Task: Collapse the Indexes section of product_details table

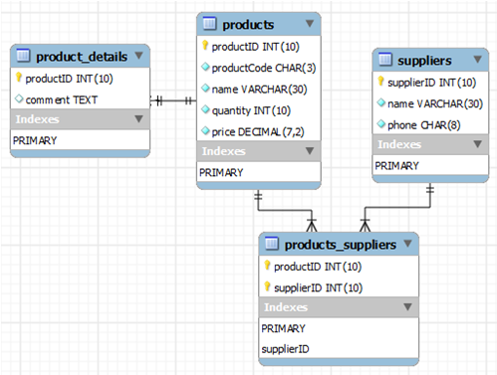Action: point(139,118)
